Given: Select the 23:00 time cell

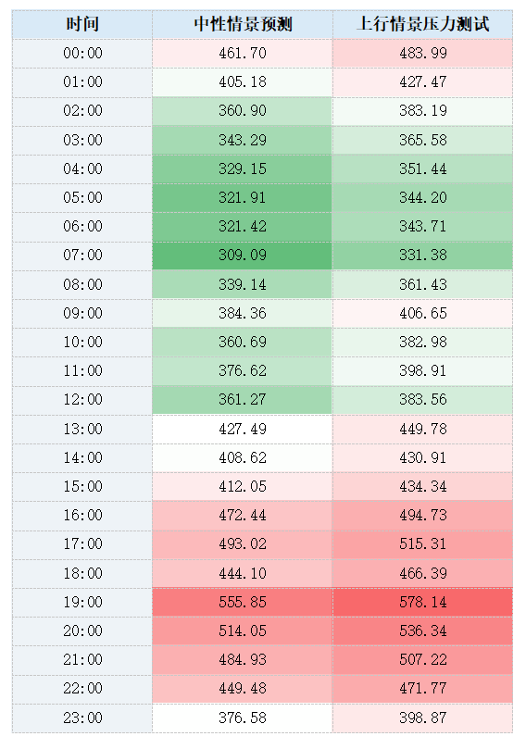Looking at the screenshot, I should [x=82, y=718].
